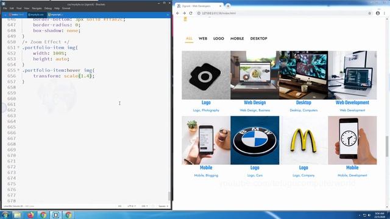Screen dimensions: 390x219
Task: Open Brackets from the taskbar
Action: click(55, 215)
